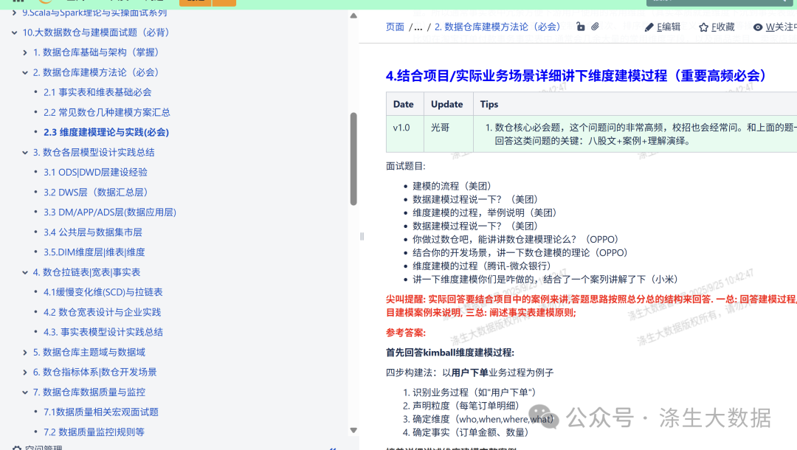Click the Date table header cell
This screenshot has width=797, height=450.
[x=404, y=104]
